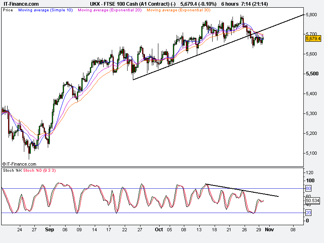The image size is (324, 243).
Task: Click the 5,679.4 (-0.10%) header quote
Action: [198, 4]
